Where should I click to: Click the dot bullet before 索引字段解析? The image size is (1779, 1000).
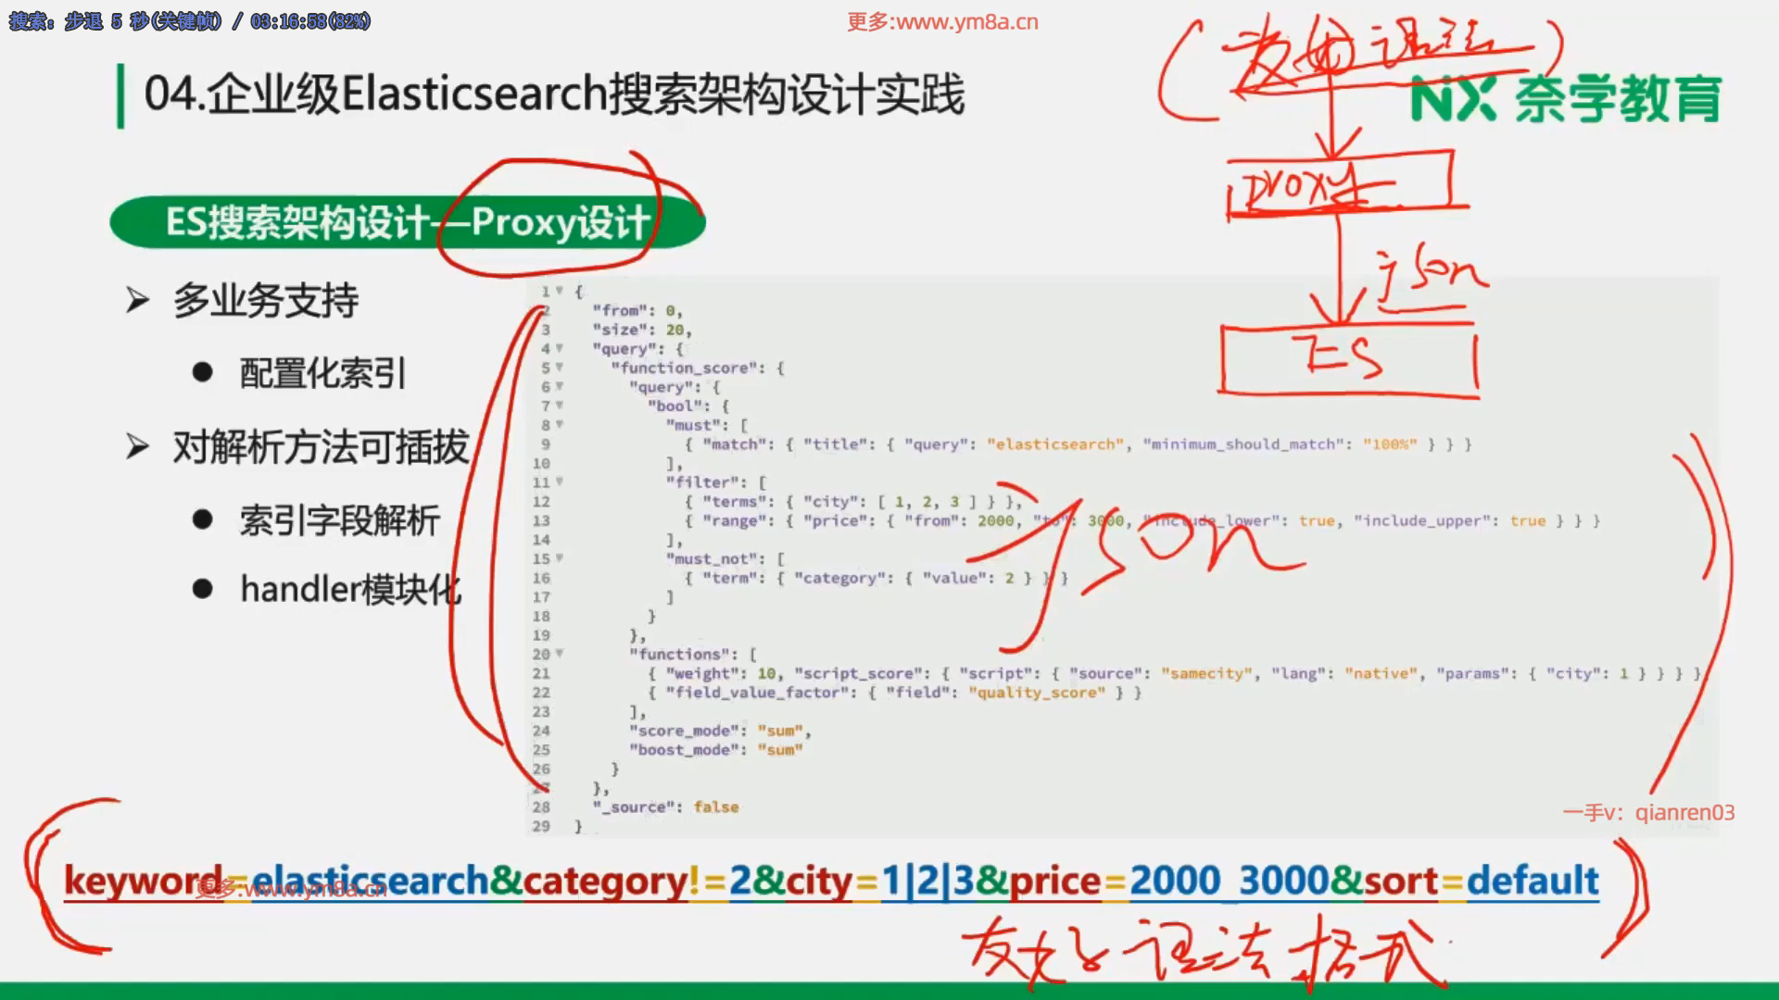202,520
